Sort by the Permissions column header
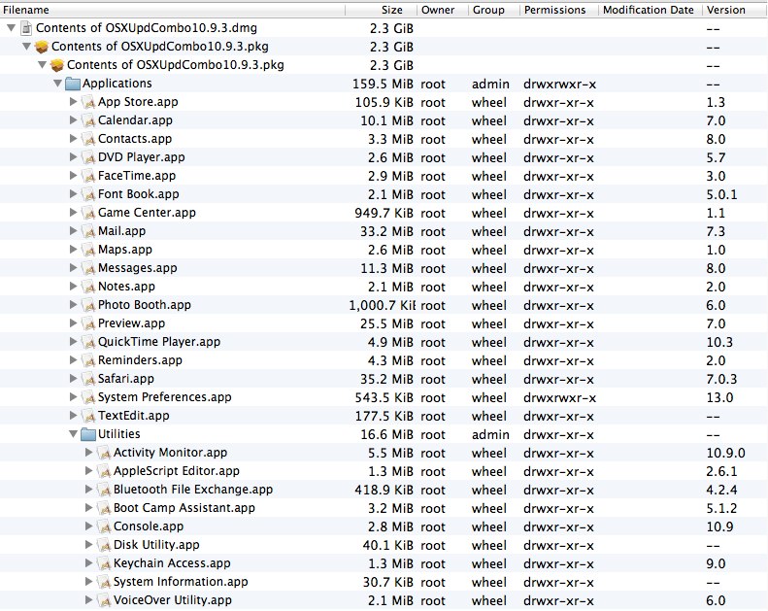This screenshot has width=768, height=611. (x=559, y=10)
